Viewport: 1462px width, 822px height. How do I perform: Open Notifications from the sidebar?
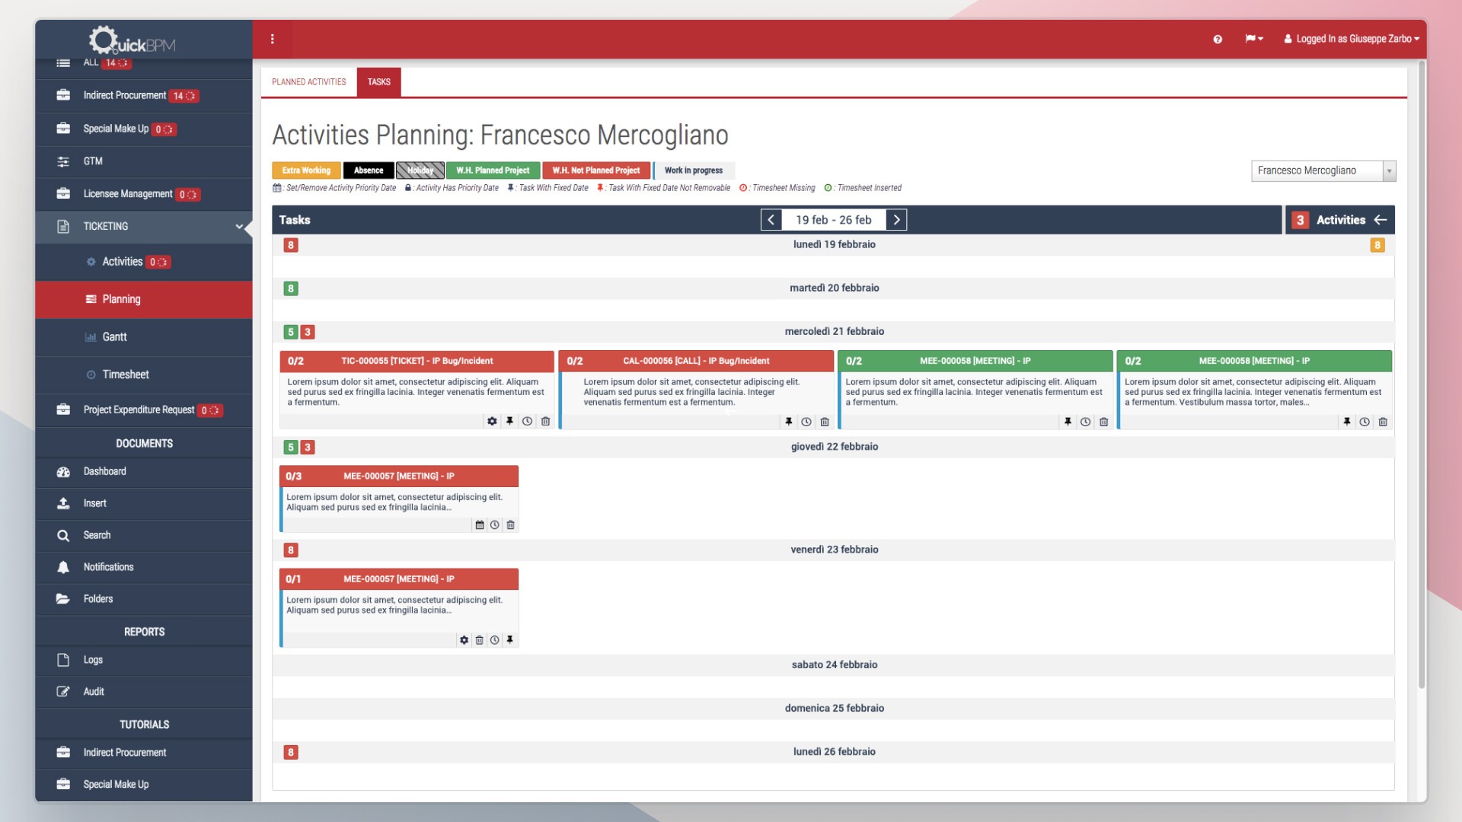tap(107, 567)
